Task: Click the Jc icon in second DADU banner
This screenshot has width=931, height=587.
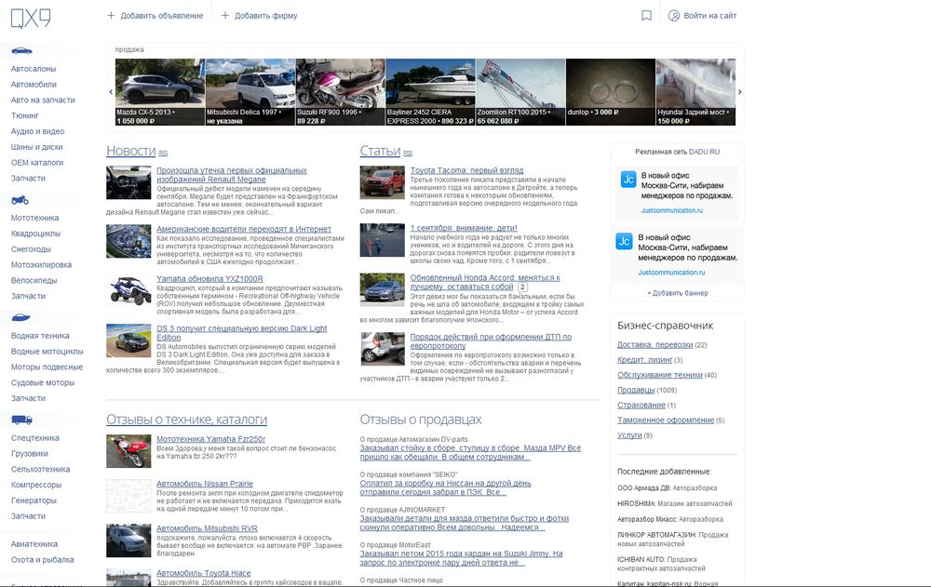Action: 624,241
